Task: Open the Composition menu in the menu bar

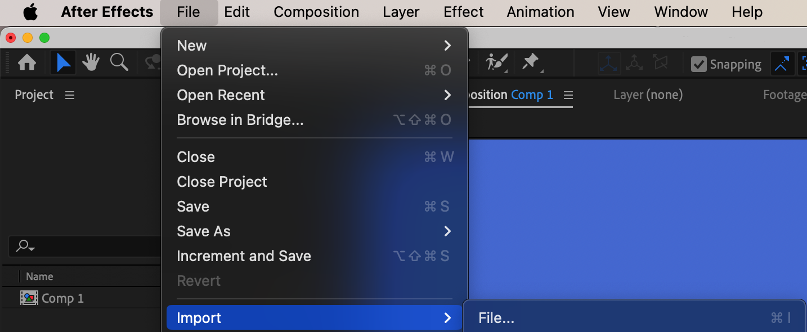Action: pyautogui.click(x=316, y=12)
